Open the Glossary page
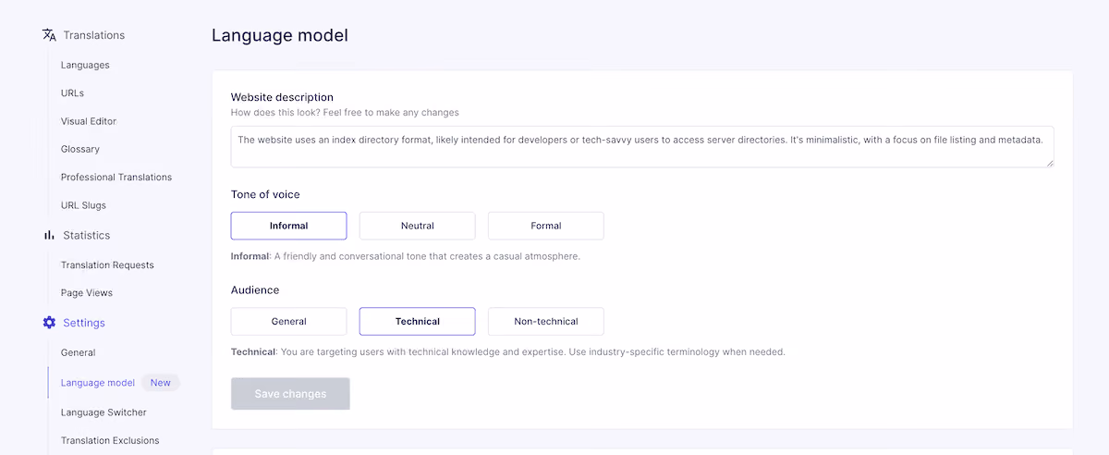1109x455 pixels. tap(80, 149)
